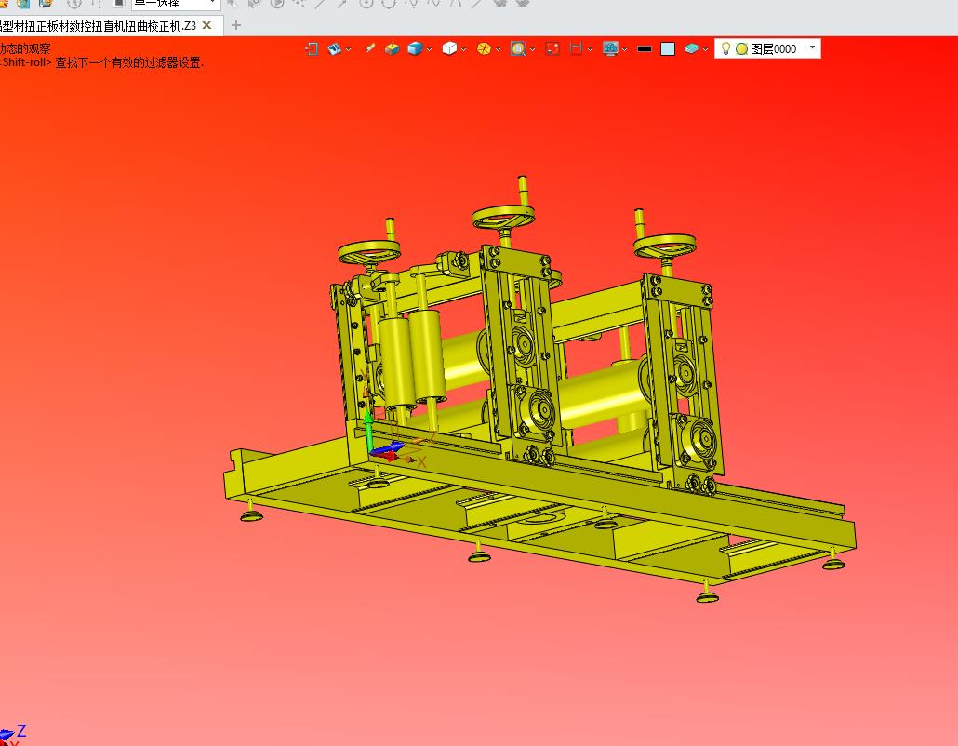Toggle the yellow circle layer status icon
958x746 pixels.
point(741,48)
